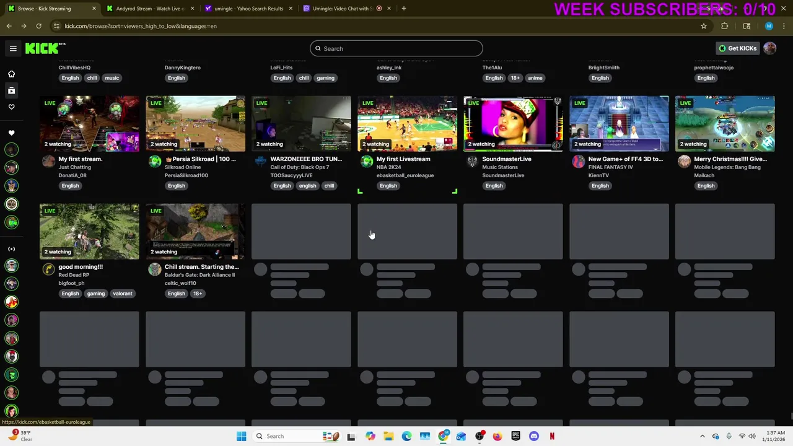Click the live broadcast icon in sidebar
The height and width of the screenshot is (446, 793).
(11, 249)
